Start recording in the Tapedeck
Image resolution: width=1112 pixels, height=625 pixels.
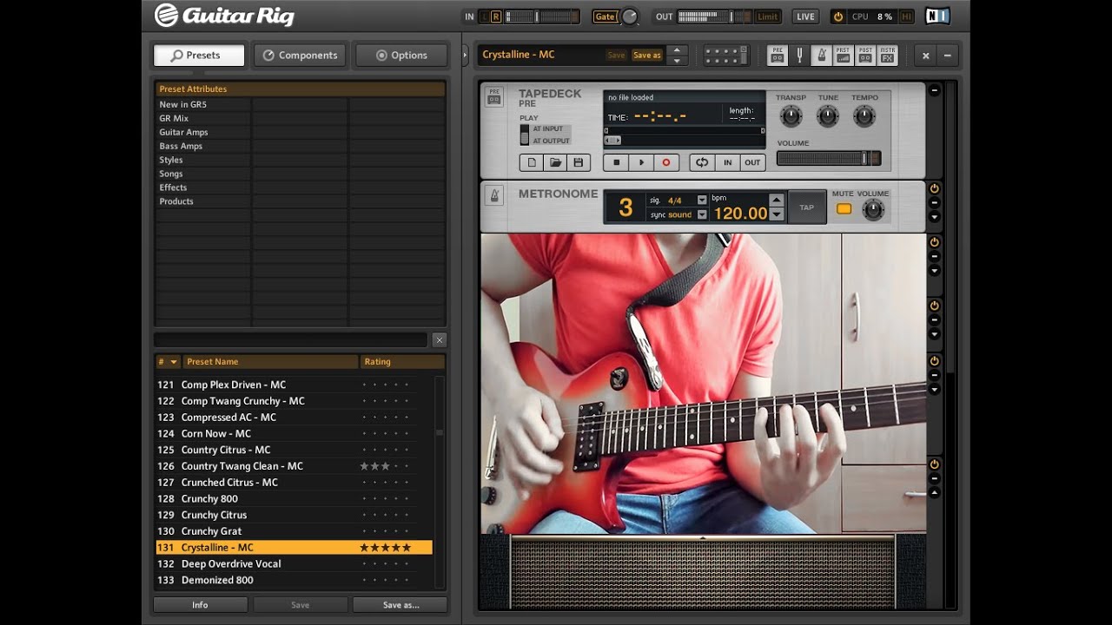click(666, 162)
